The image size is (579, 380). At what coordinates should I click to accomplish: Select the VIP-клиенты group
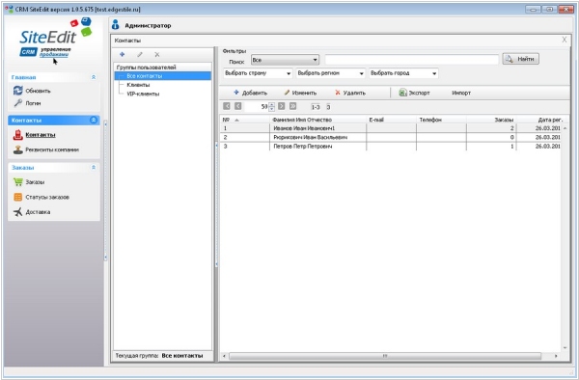(x=143, y=94)
